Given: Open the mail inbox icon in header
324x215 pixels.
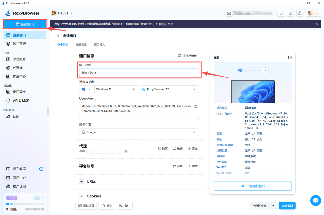Looking at the screenshot, I should point(290,13).
